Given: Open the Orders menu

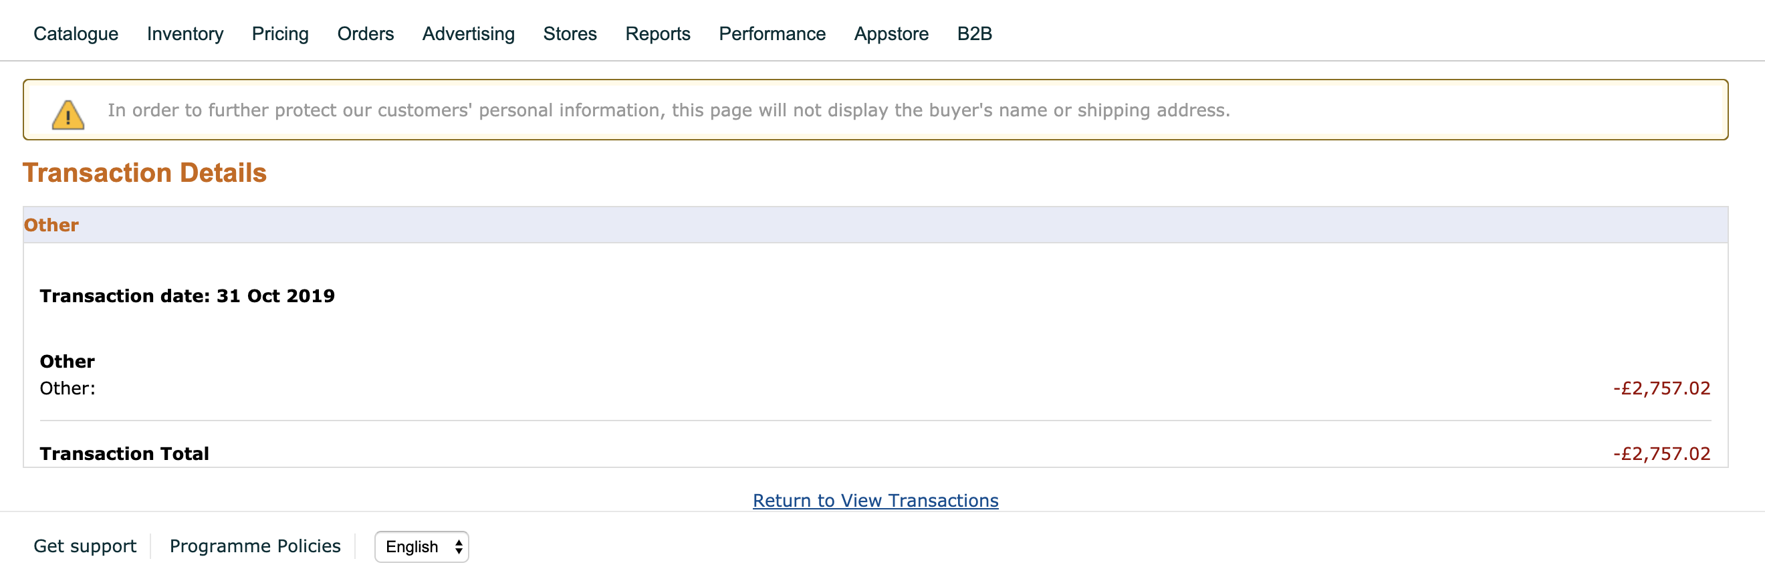Looking at the screenshot, I should [365, 33].
